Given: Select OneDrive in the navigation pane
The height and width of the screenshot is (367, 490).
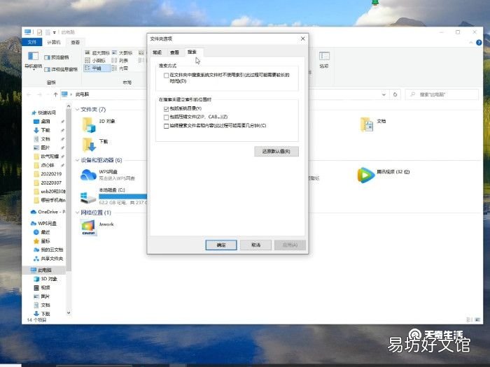Looking at the screenshot, I should 48,212.
